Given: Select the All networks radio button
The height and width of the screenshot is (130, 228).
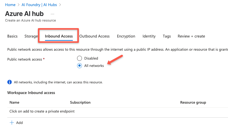Looking at the screenshot, I should click(79, 66).
